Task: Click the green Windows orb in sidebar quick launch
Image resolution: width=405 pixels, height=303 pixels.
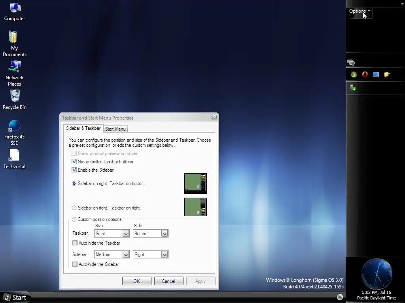Action: [x=354, y=75]
